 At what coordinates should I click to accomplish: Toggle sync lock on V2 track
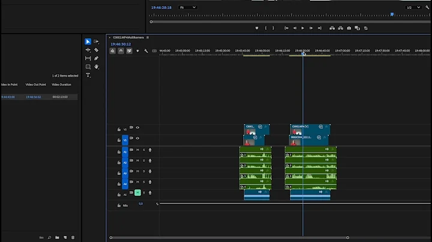coord(131,128)
